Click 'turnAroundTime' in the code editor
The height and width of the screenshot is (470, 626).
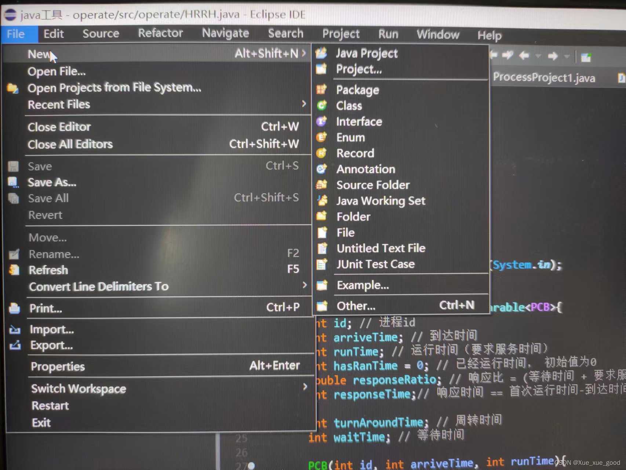tap(379, 423)
